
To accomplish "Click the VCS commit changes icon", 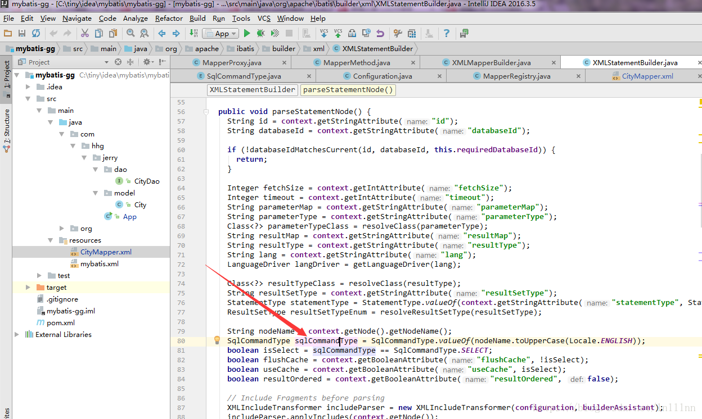I will (x=338, y=34).
